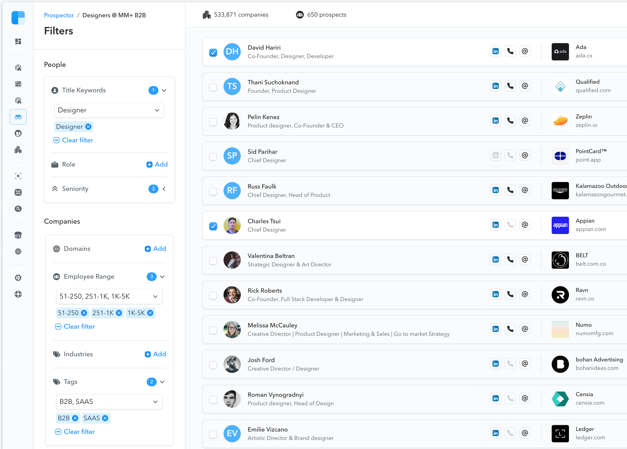Expand the Seniority filter section
Viewport: 627px width, 449px height.
click(164, 189)
